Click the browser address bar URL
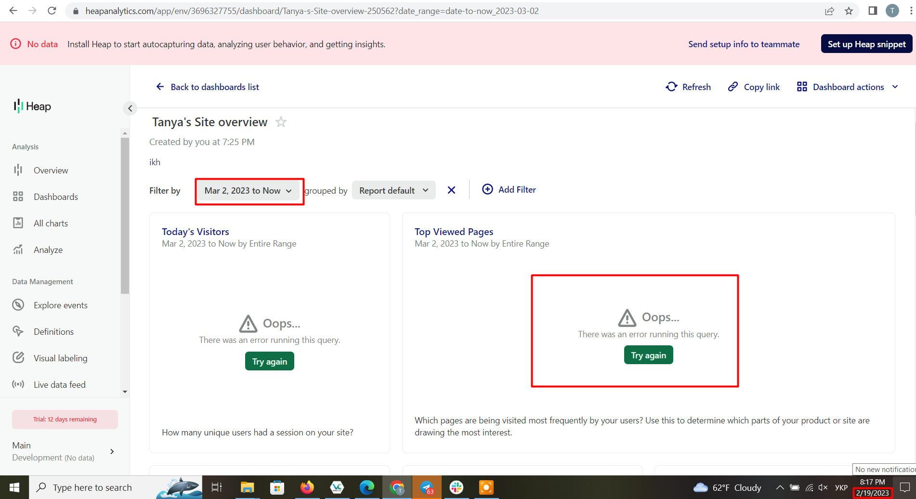916x499 pixels. 312,11
